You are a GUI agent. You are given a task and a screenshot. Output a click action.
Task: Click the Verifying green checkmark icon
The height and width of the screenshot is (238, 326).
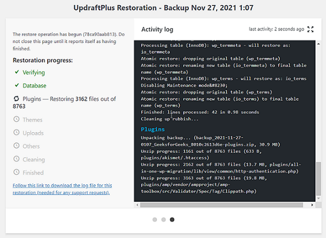17,72
